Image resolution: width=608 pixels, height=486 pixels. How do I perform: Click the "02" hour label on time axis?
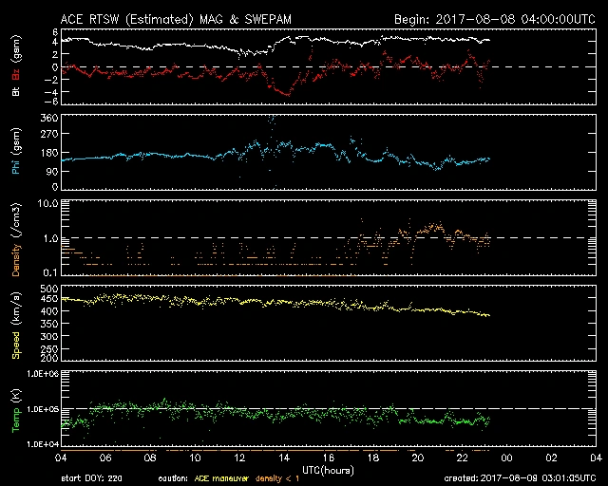tap(551, 458)
